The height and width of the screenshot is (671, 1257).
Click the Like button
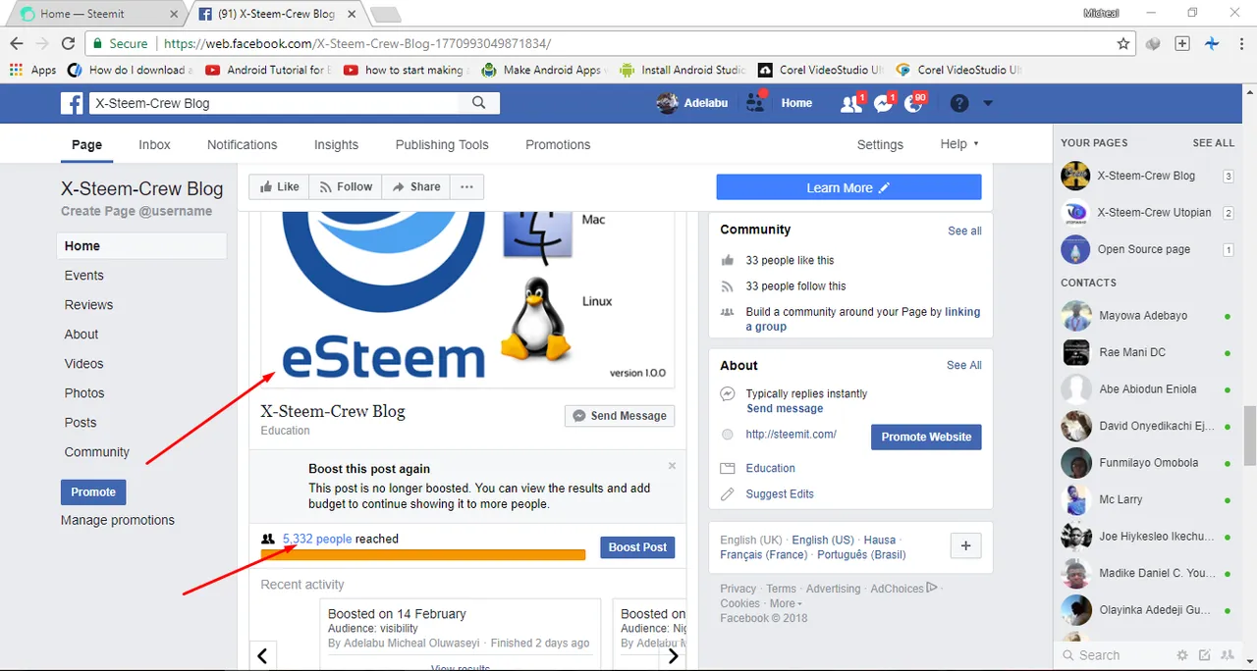point(279,186)
